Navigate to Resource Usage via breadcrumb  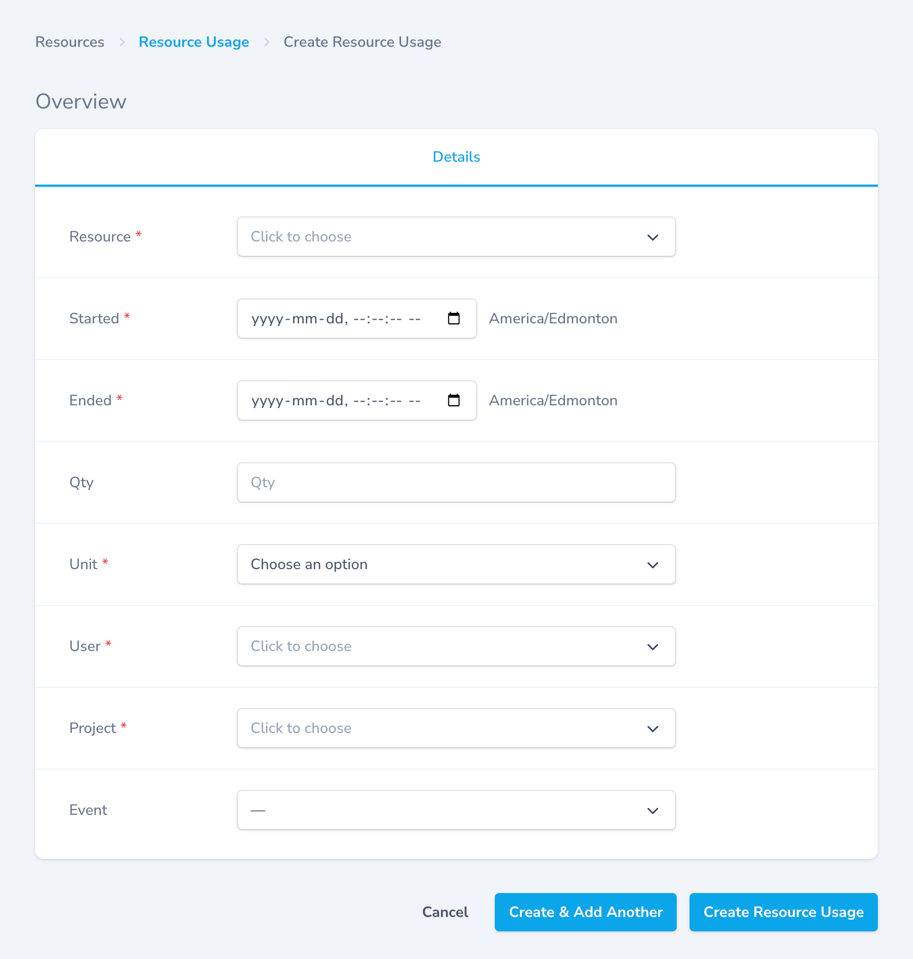tap(194, 41)
